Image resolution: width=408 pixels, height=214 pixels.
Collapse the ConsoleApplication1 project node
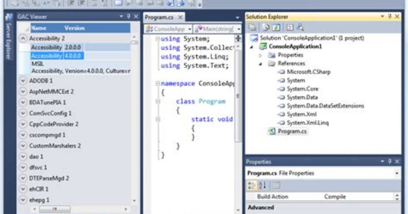coord(252,47)
